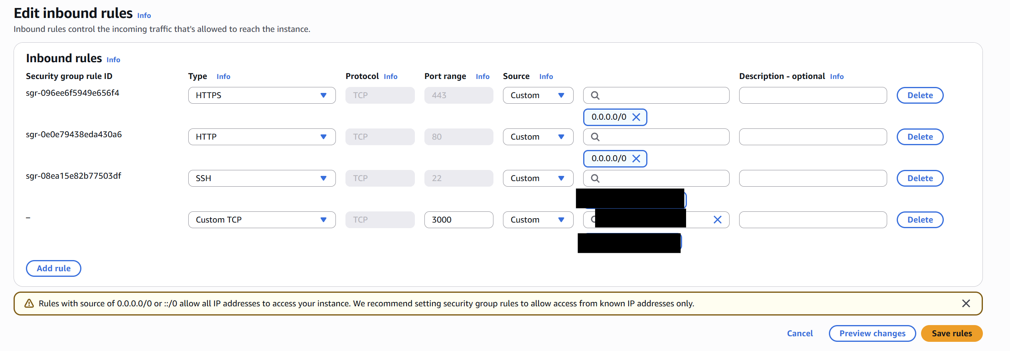Dismiss the 0.0.0.0/0 warning banner

click(x=966, y=304)
